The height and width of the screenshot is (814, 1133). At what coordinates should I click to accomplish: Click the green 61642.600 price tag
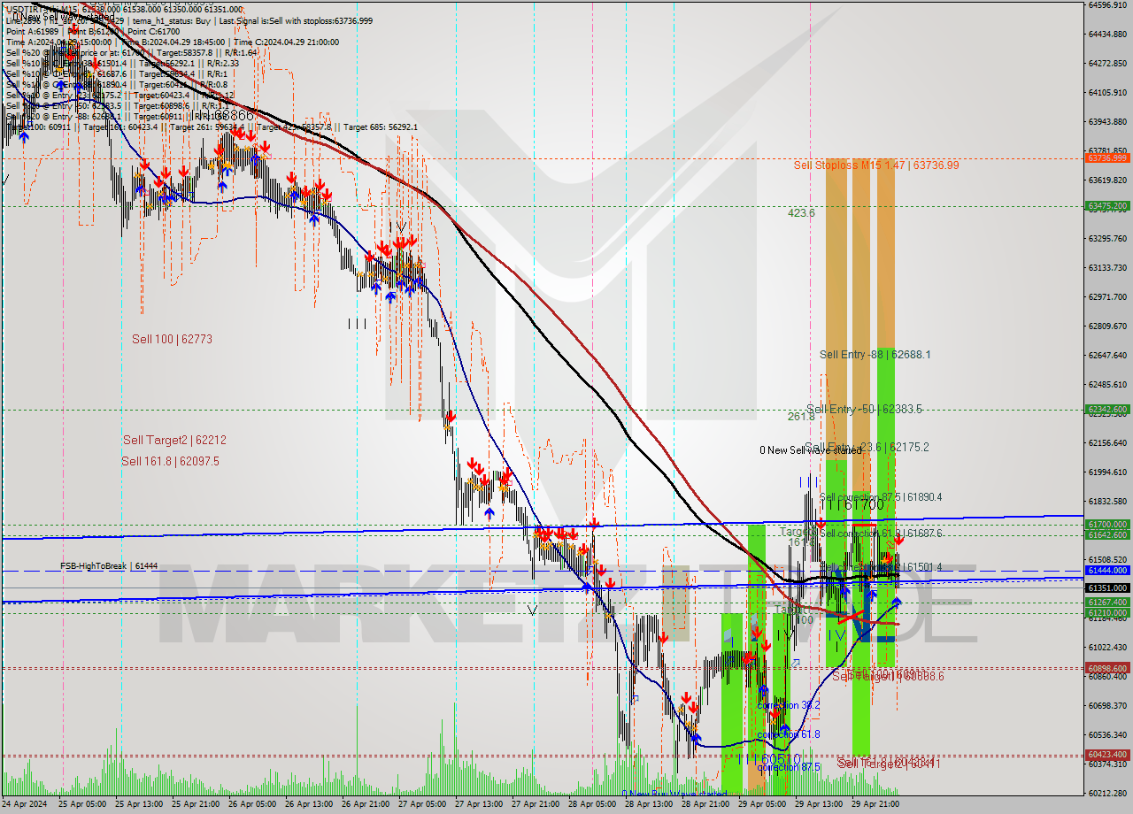click(1106, 534)
